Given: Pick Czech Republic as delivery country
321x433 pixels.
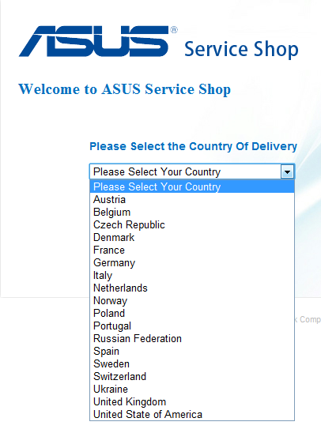Looking at the screenshot, I should 192,224.
